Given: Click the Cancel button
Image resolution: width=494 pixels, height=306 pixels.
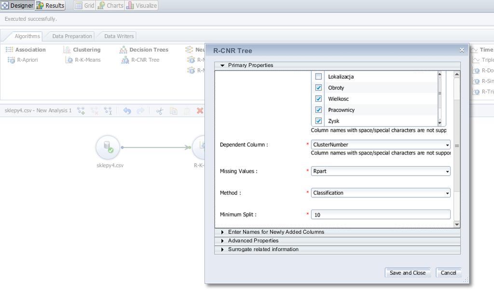Looking at the screenshot, I should [x=448, y=273].
